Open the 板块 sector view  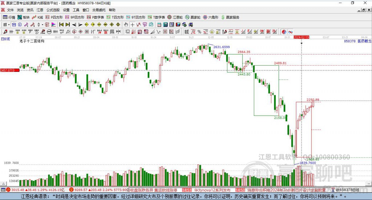coord(23,17)
